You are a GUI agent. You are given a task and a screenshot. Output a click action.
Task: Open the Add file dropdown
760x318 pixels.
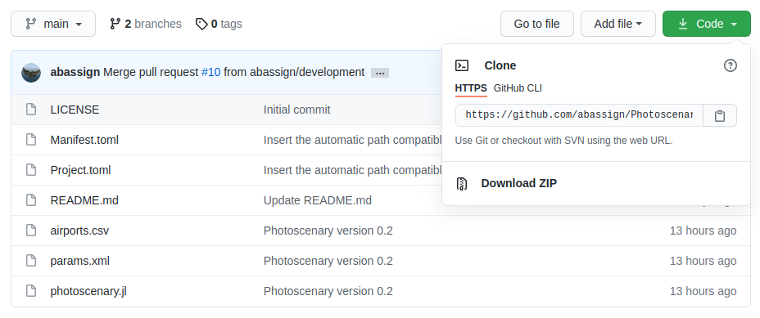[618, 24]
